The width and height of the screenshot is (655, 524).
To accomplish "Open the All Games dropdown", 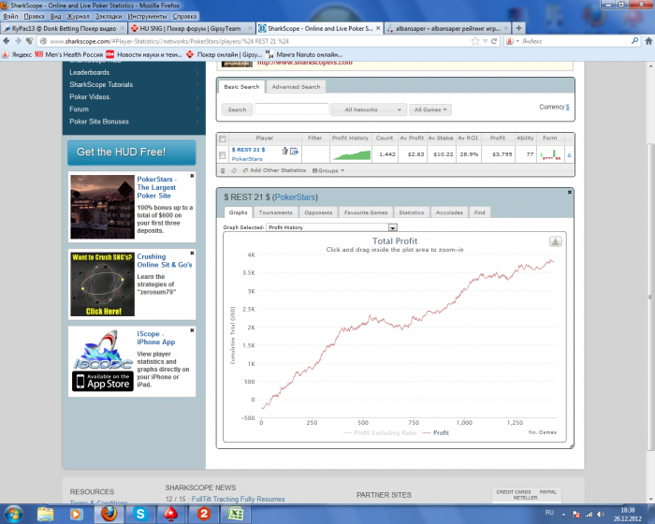I will [430, 109].
